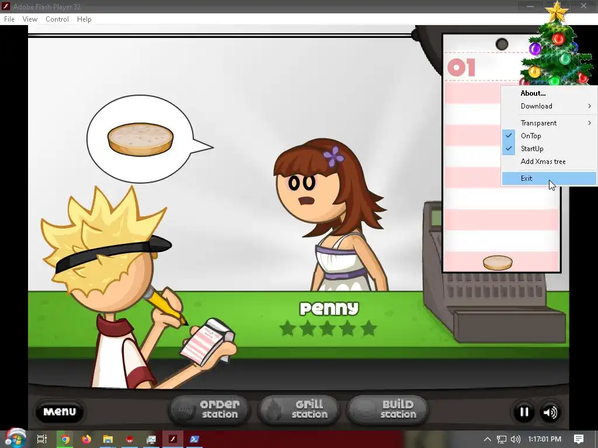Open the View menu
598x448 pixels.
coord(30,19)
